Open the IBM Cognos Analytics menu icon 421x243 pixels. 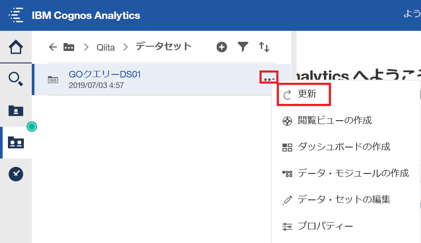[x=16, y=15]
